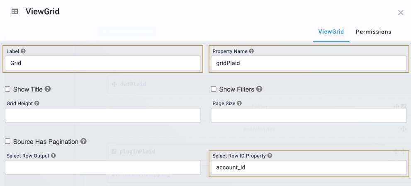Select the ViewGrid tab
This screenshot has width=411, height=186.
pos(331,32)
